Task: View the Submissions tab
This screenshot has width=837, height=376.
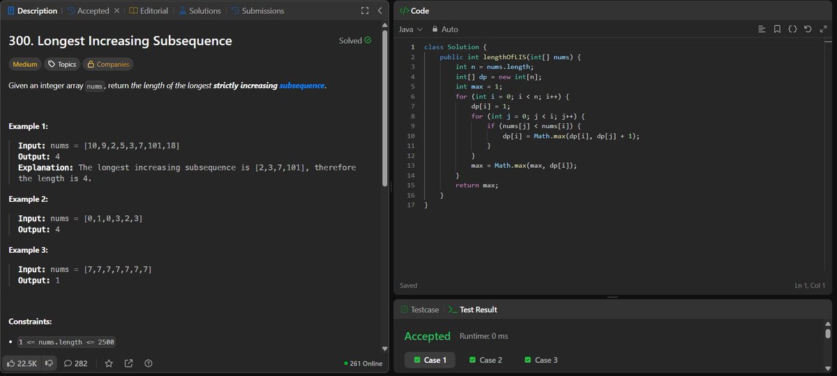Action: (257, 11)
